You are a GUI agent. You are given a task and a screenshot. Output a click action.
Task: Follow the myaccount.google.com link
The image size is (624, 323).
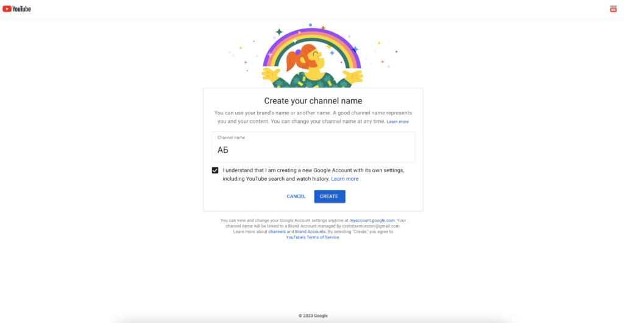[x=372, y=220]
